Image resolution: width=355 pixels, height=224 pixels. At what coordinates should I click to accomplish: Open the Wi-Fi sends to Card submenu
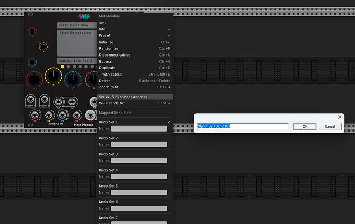135,103
